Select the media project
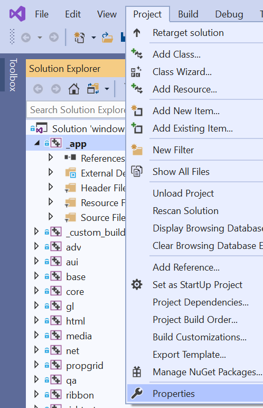The width and height of the screenshot is (263, 408). click(79, 336)
